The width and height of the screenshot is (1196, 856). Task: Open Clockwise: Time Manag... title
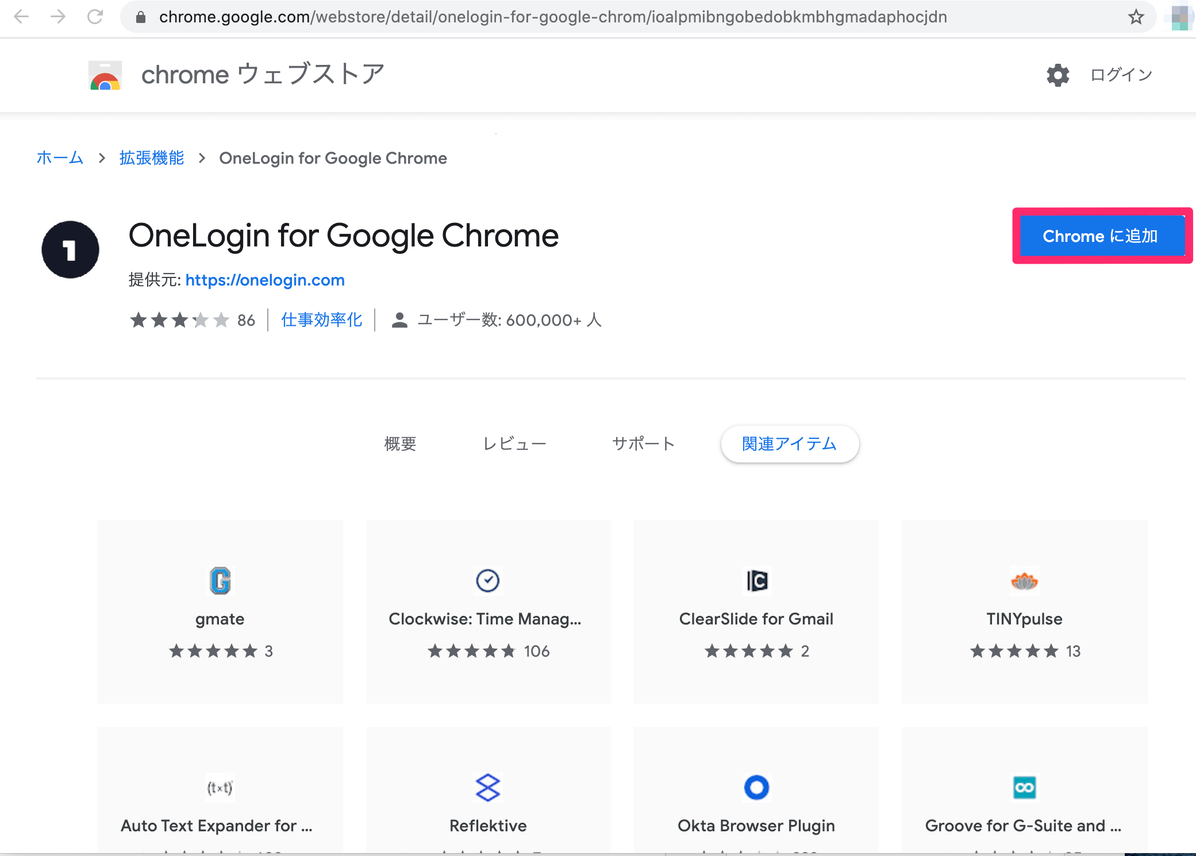[485, 619]
